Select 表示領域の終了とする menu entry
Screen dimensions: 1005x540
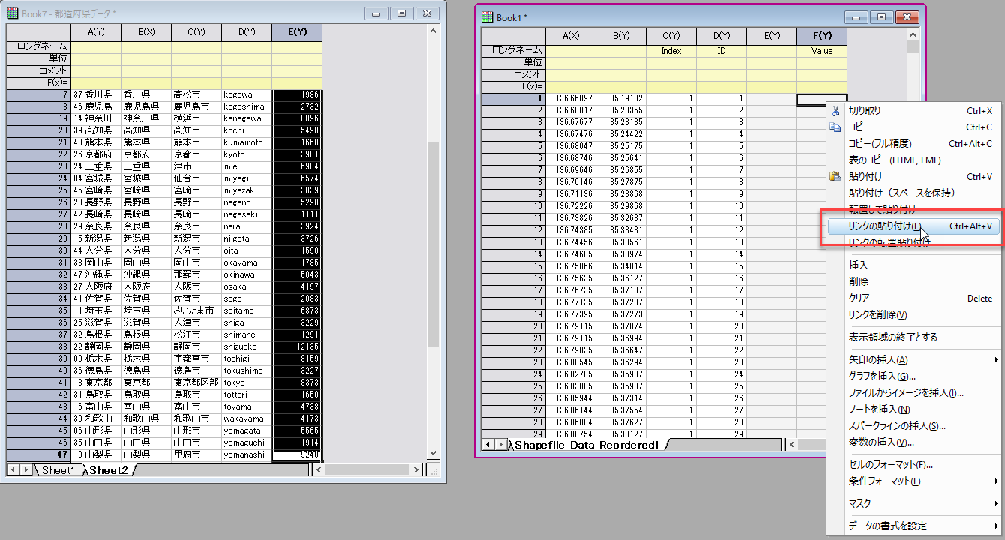pos(913,337)
